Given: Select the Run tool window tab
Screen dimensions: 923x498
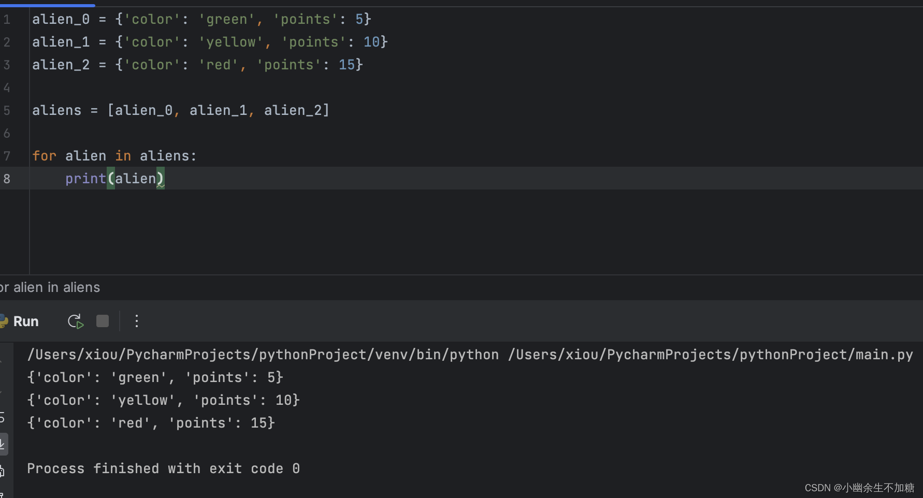Looking at the screenshot, I should (x=26, y=321).
